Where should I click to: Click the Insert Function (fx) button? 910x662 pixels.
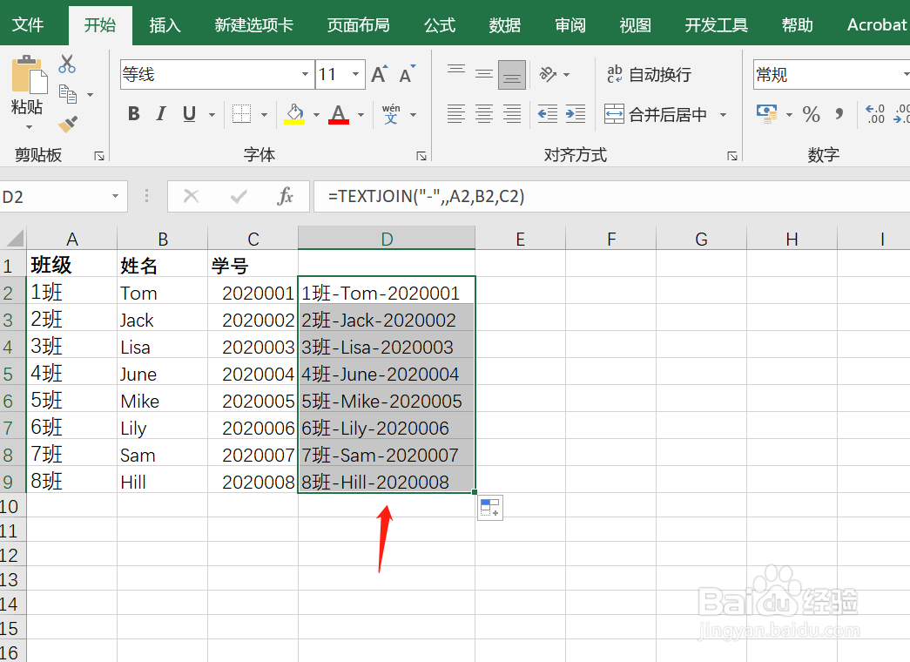coord(285,196)
